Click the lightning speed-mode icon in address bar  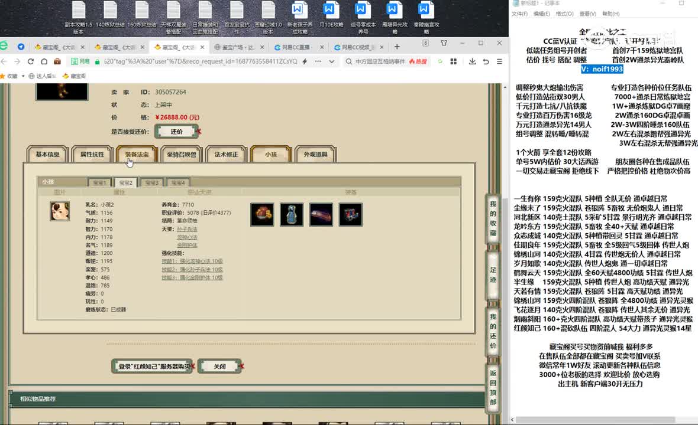(305, 61)
